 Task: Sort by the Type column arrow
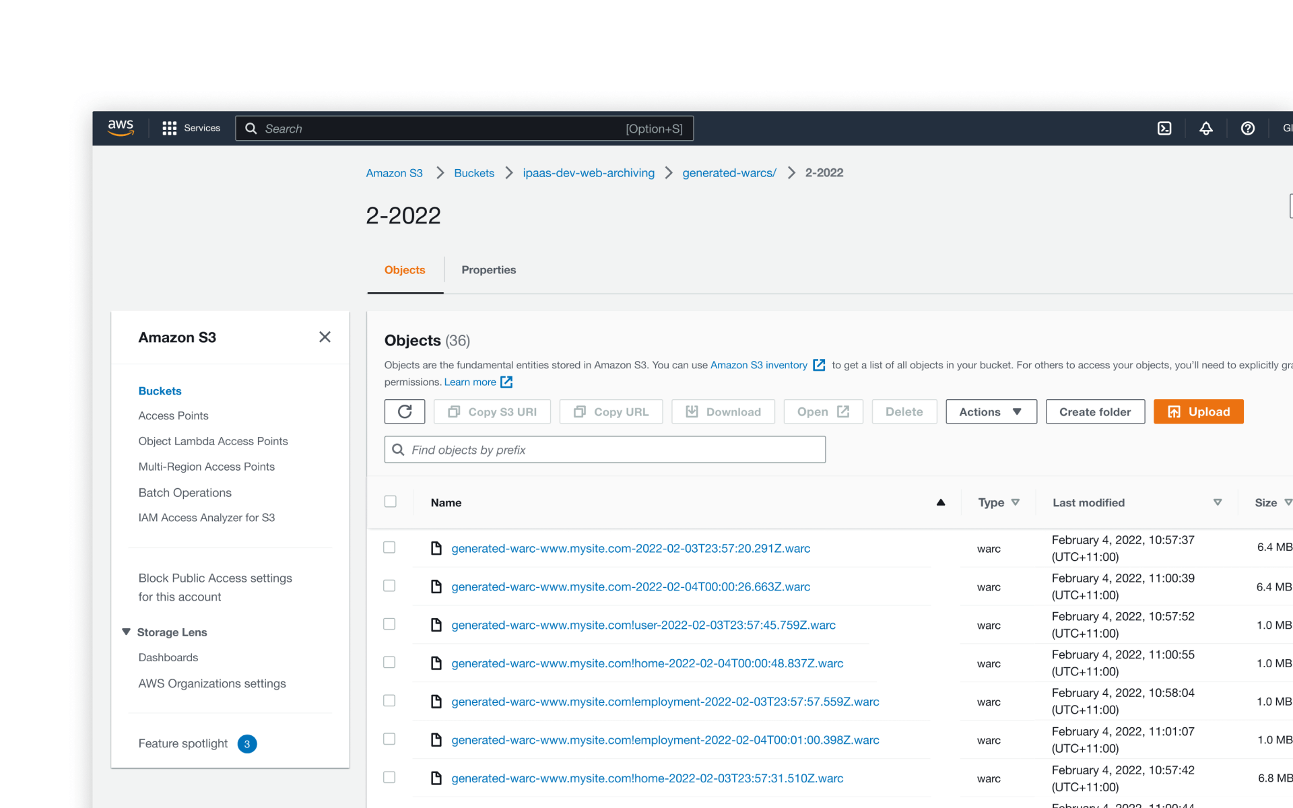(1016, 502)
